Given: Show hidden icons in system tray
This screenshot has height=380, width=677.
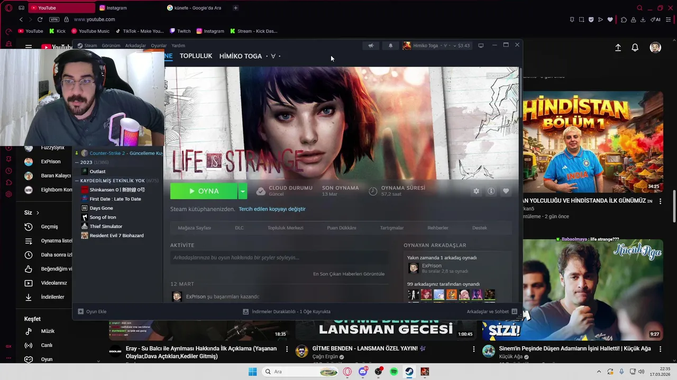Looking at the screenshot, I should pos(599,372).
